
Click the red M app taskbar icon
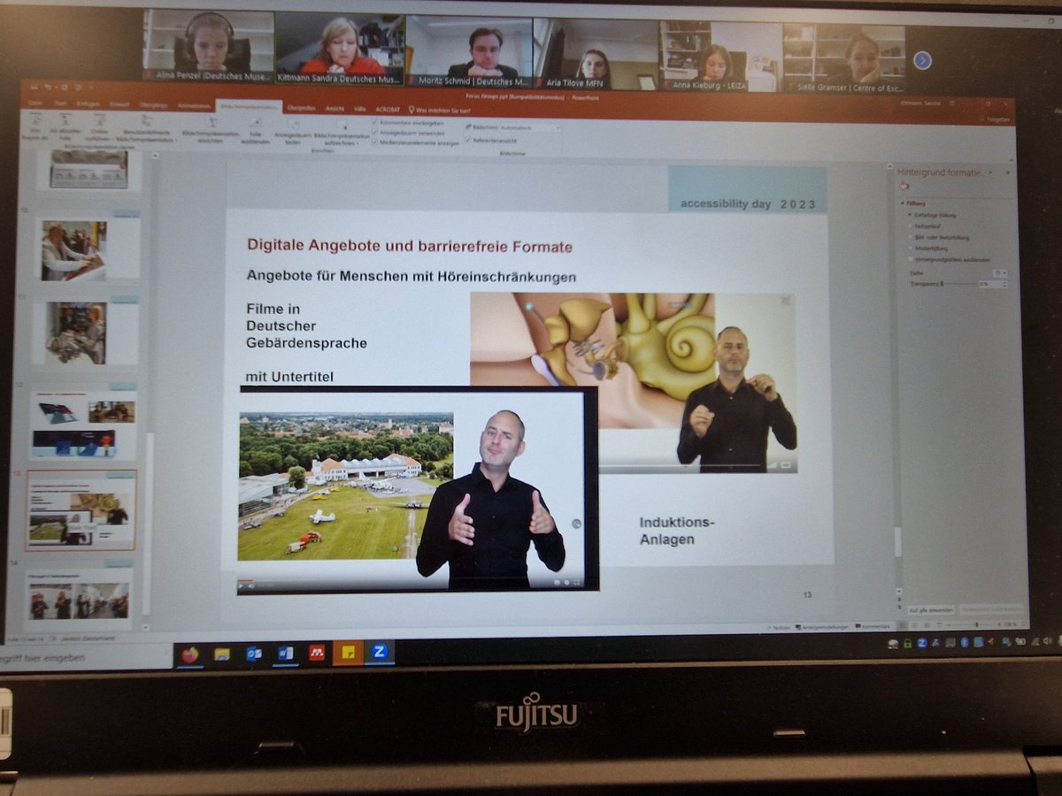[317, 654]
